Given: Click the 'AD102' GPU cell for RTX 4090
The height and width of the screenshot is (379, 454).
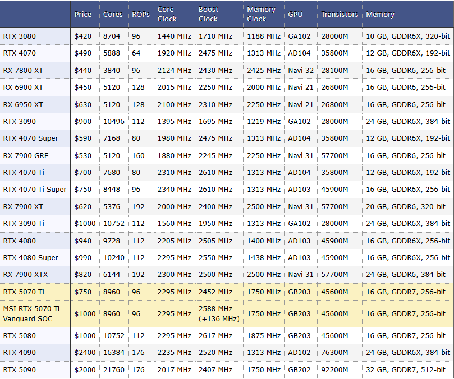Looking at the screenshot, I should pyautogui.click(x=299, y=353).
